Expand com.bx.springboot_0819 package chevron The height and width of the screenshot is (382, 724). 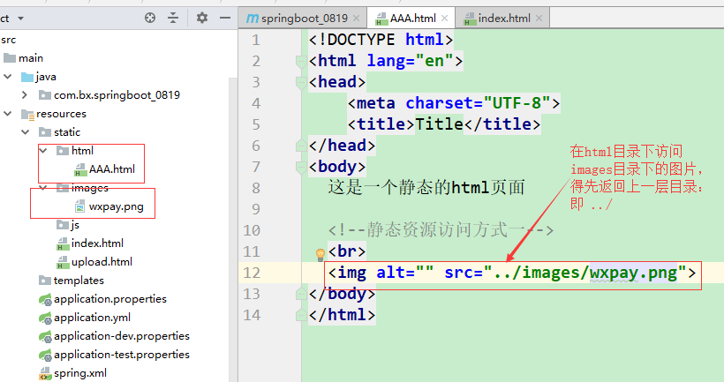[x=25, y=95]
